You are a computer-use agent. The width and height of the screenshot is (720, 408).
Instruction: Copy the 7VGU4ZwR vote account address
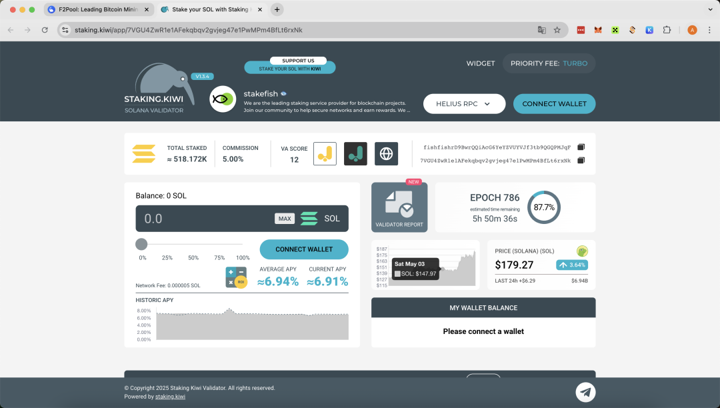pyautogui.click(x=581, y=161)
